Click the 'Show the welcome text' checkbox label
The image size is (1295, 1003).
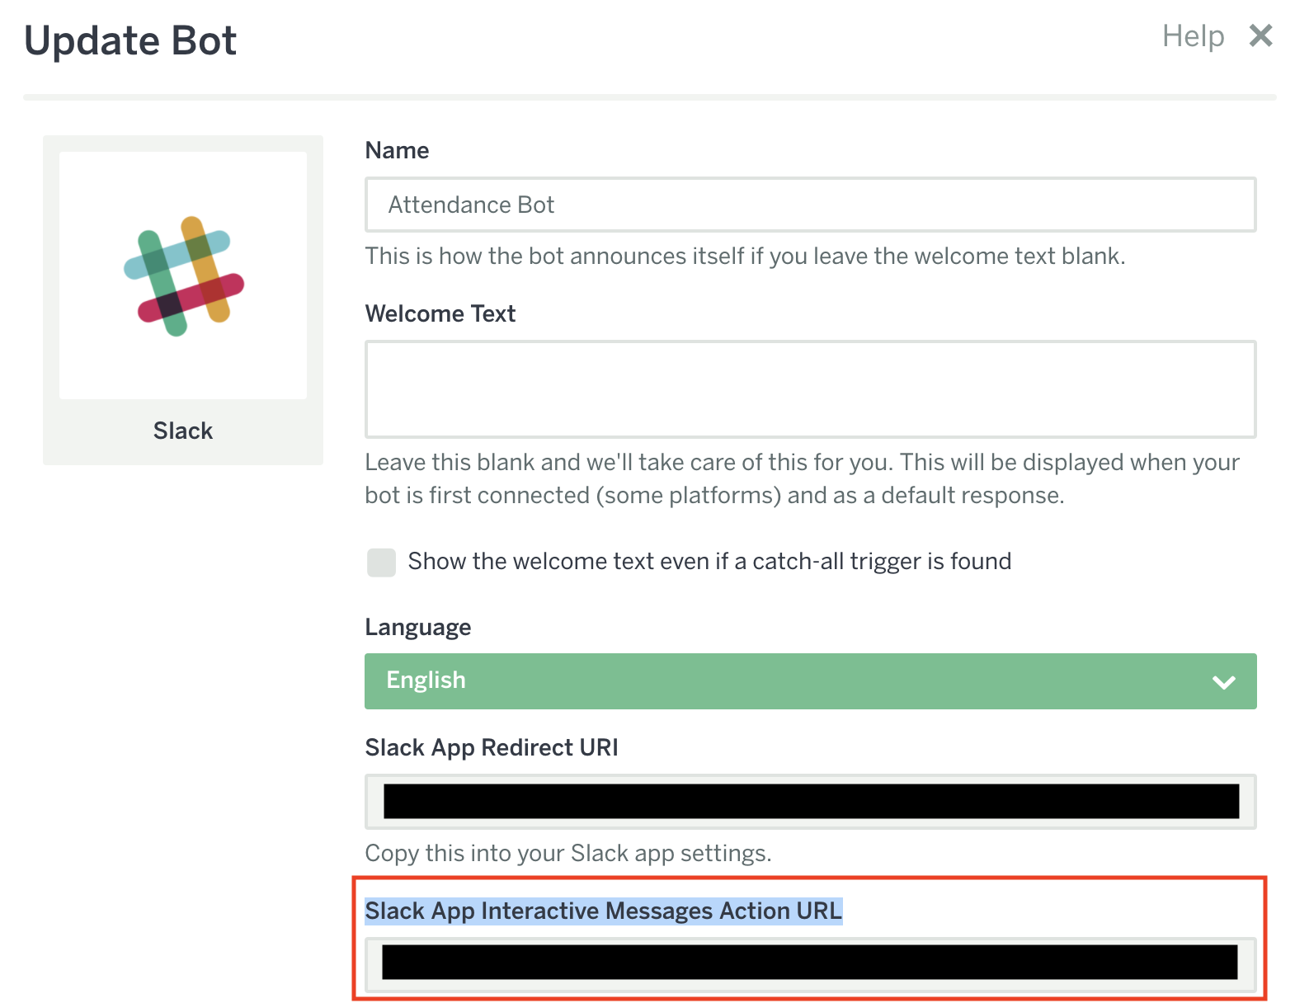coord(709,562)
